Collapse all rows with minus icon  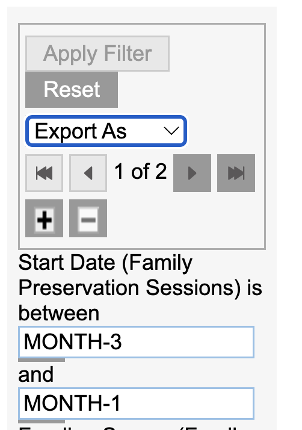coord(88,218)
